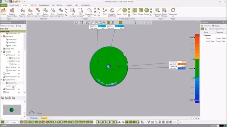Start a 3D Compare
227x127 pixels.
[x=73, y=12]
